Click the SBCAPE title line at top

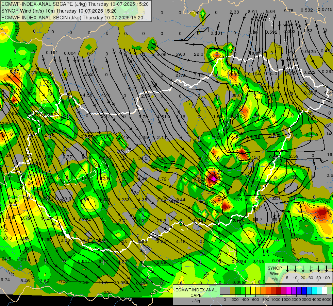(x=75, y=4)
